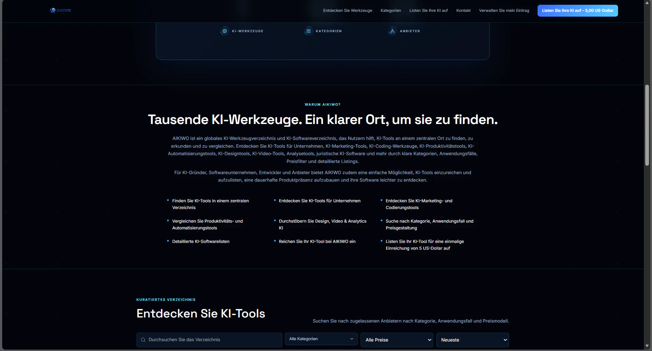The width and height of the screenshot is (652, 351).
Task: Click bullet 'Reichen Sie Ihr KI-Tool bei AIKIWO ein'
Action: [317, 242]
